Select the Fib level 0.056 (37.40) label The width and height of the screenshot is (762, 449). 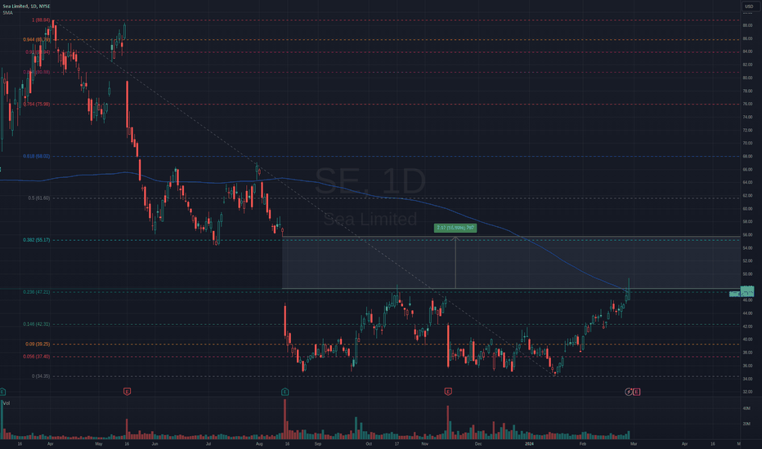tap(37, 356)
